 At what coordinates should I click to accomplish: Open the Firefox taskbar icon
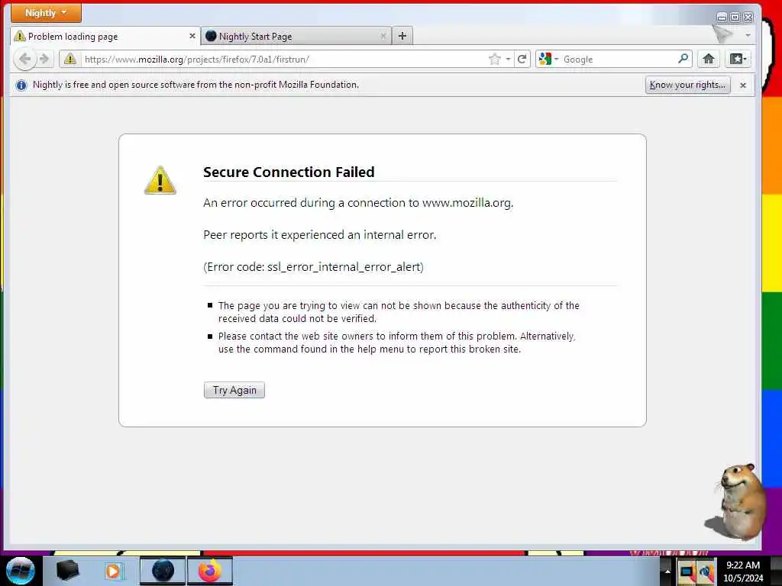(210, 571)
